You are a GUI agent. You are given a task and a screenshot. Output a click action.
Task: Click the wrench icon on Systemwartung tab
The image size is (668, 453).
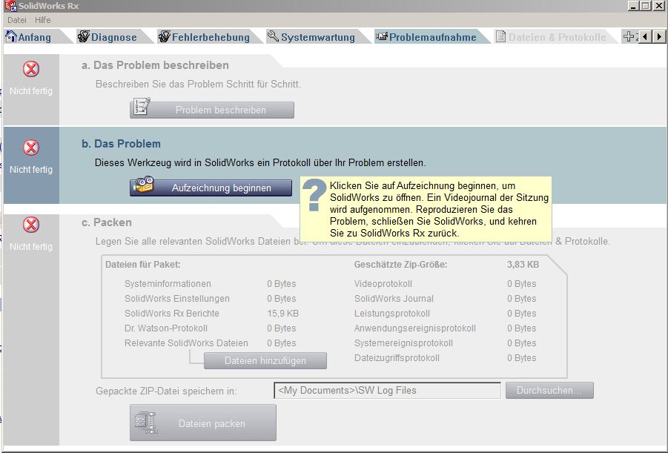pyautogui.click(x=273, y=36)
